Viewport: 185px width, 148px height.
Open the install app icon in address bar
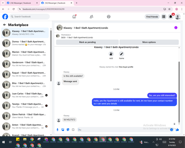pos(165,9)
